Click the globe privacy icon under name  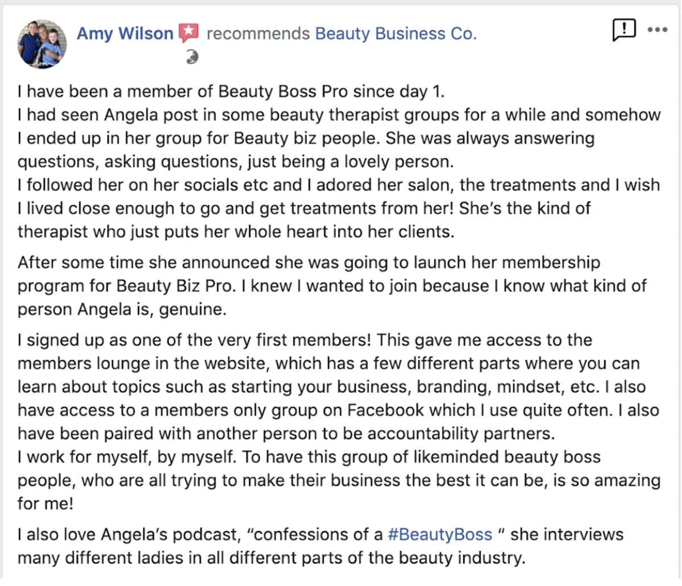(x=192, y=57)
